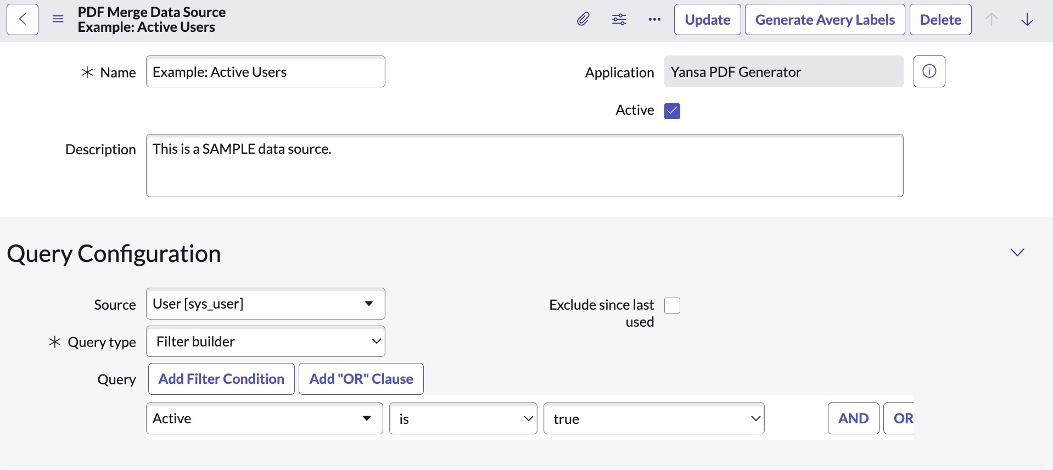
Task: Change the 'is' operator dropdown
Action: [463, 418]
